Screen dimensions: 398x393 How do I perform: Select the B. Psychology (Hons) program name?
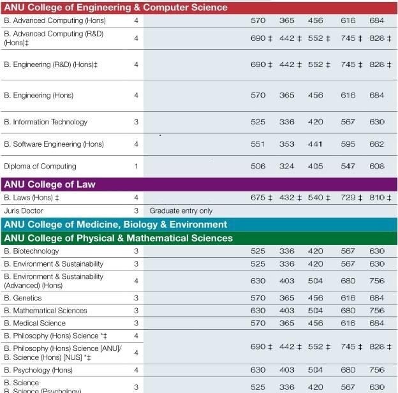coord(38,369)
